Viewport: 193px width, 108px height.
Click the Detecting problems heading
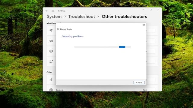click(x=73, y=36)
